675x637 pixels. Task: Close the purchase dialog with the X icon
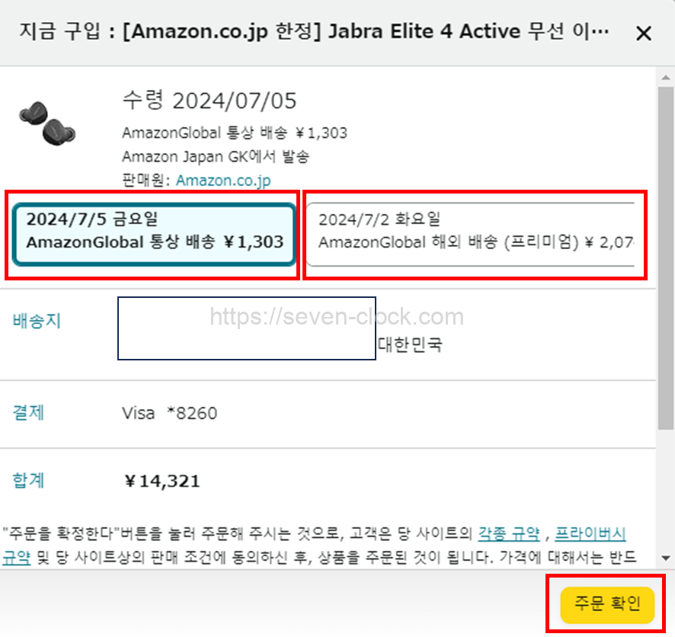644,33
